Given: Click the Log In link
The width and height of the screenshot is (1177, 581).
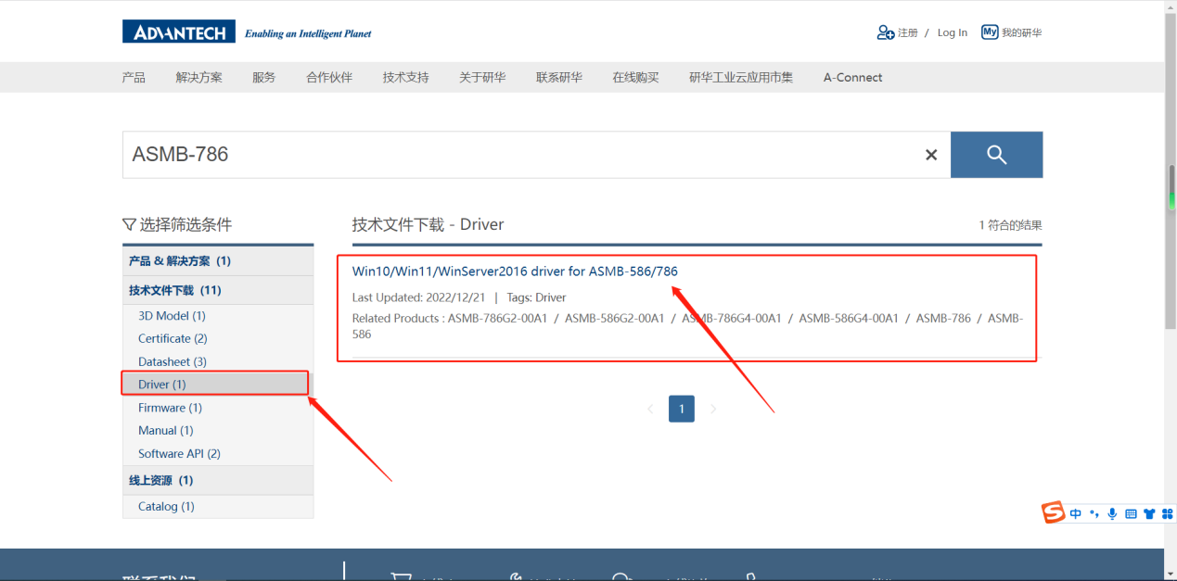Looking at the screenshot, I should (x=952, y=32).
